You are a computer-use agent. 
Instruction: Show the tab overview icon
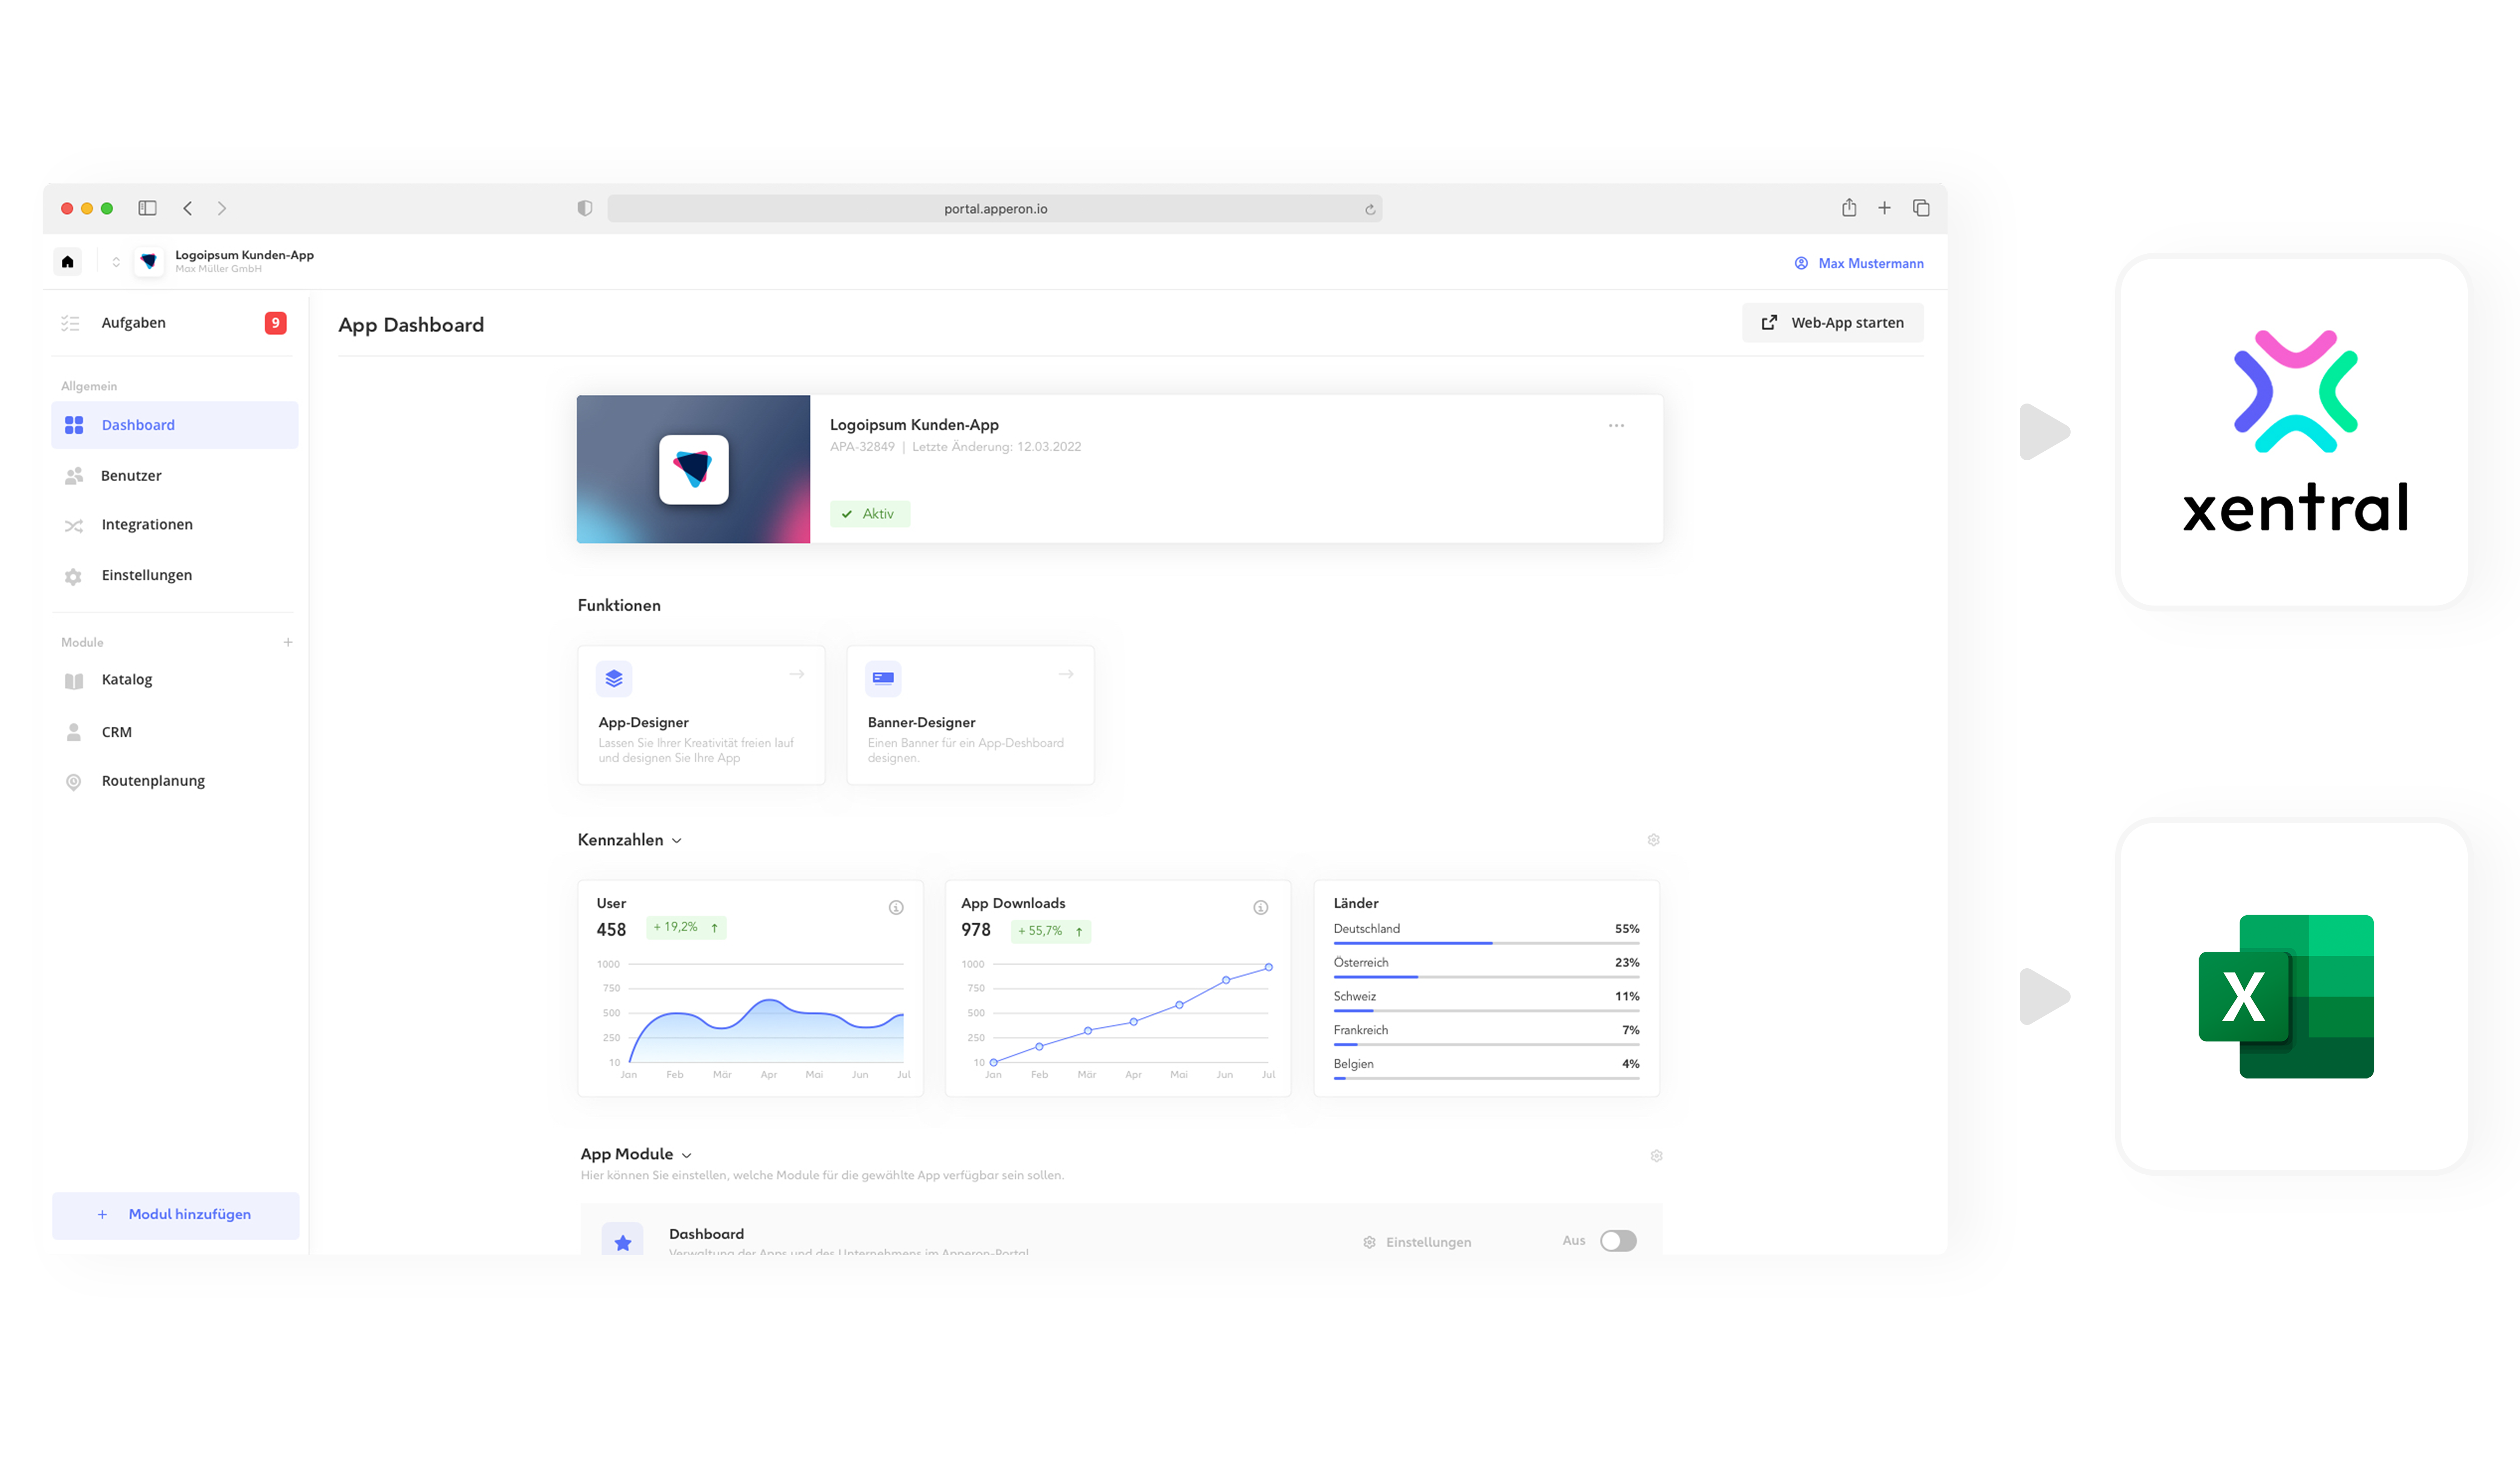point(1921,208)
